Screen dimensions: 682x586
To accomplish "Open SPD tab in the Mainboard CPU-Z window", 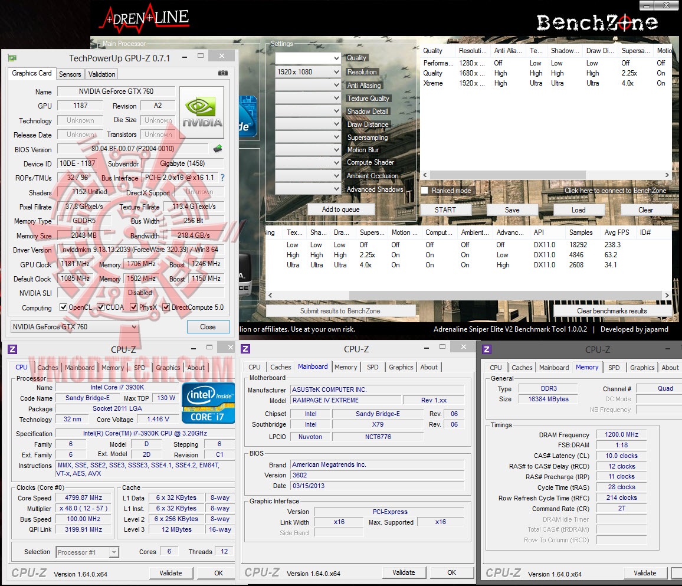I will (x=373, y=367).
